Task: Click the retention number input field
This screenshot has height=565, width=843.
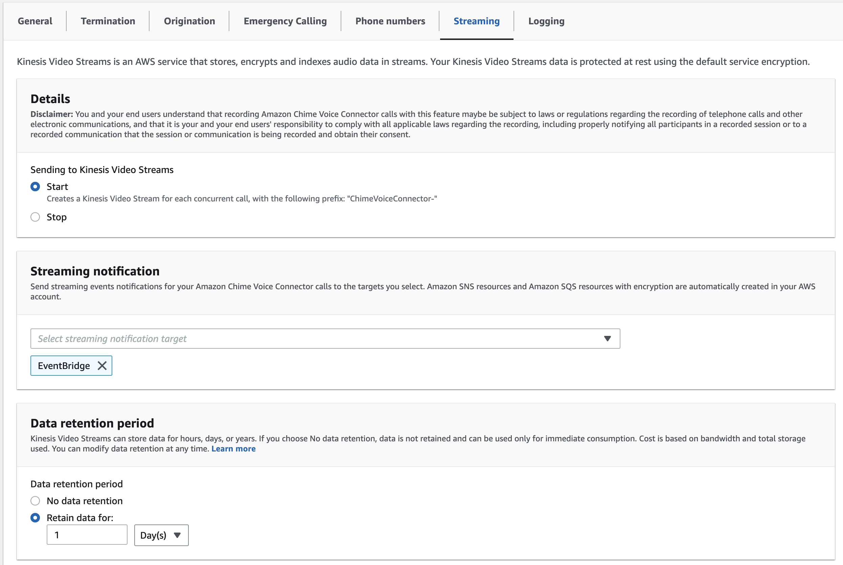Action: coord(87,535)
